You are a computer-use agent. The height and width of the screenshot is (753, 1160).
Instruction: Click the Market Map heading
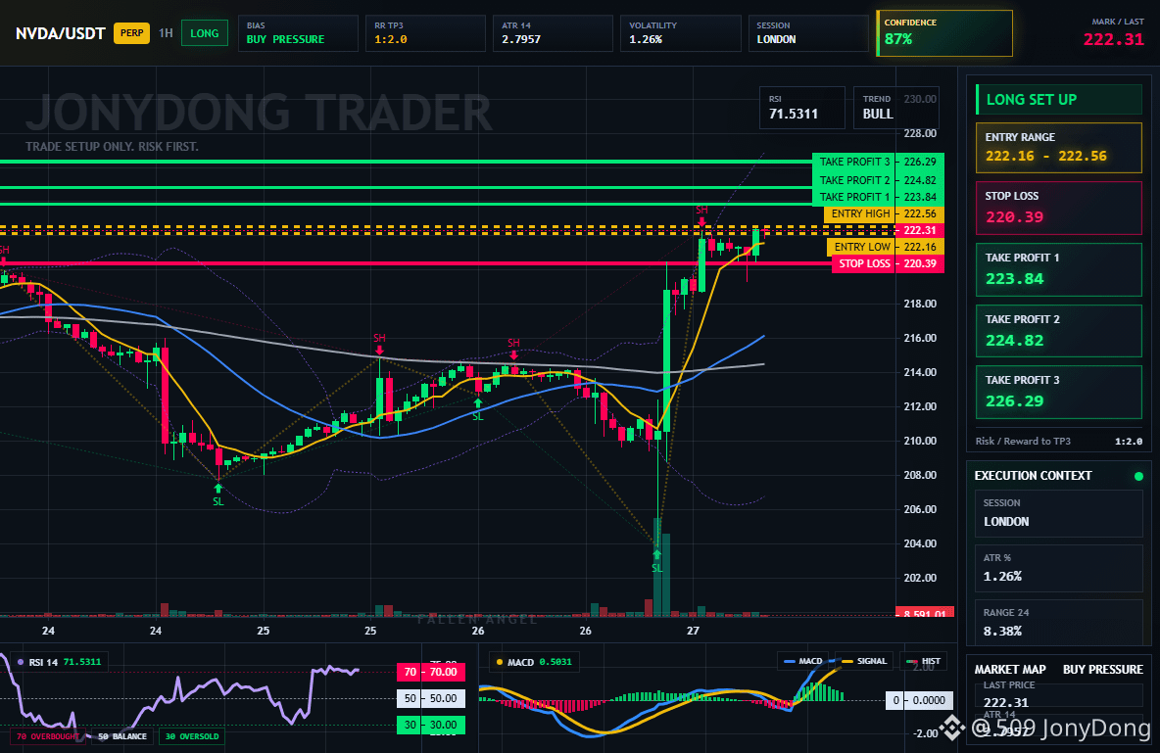tap(1010, 670)
